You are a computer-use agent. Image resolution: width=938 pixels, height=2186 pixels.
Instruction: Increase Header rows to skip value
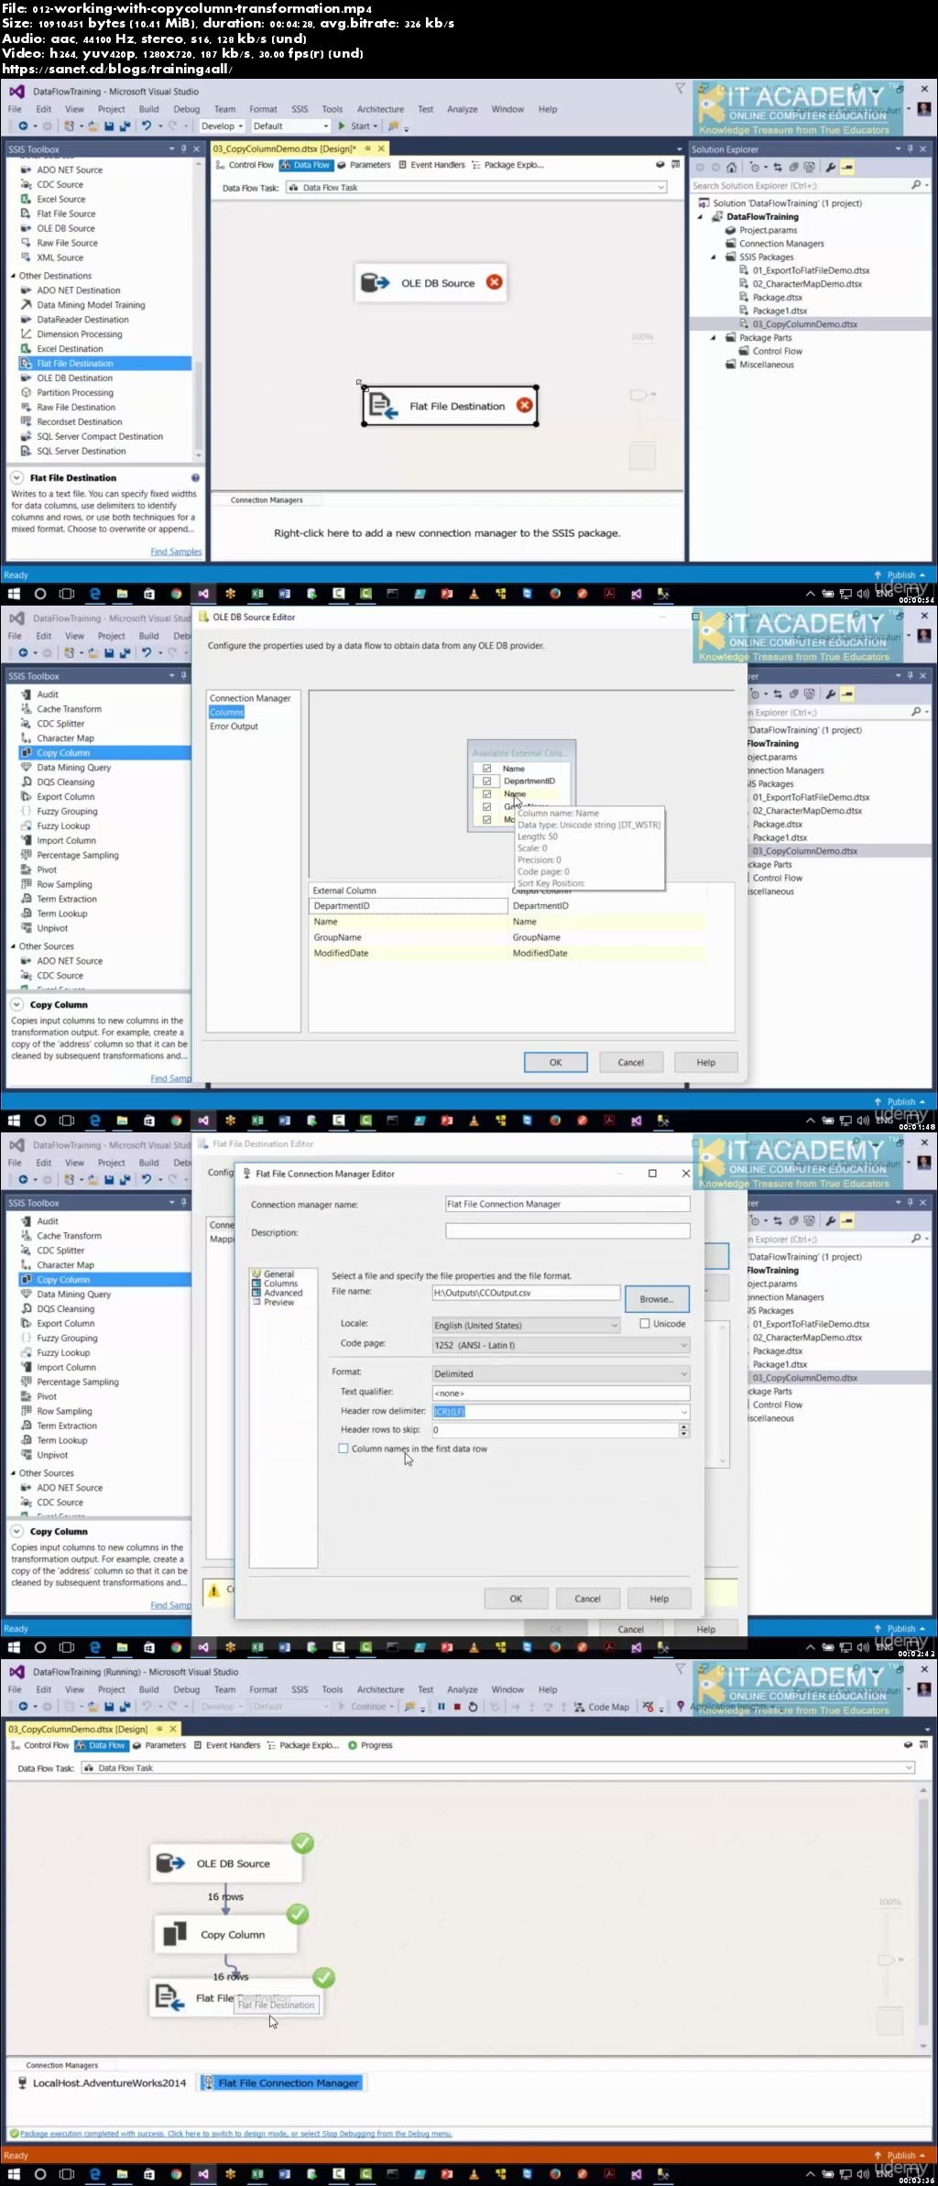pos(684,1426)
